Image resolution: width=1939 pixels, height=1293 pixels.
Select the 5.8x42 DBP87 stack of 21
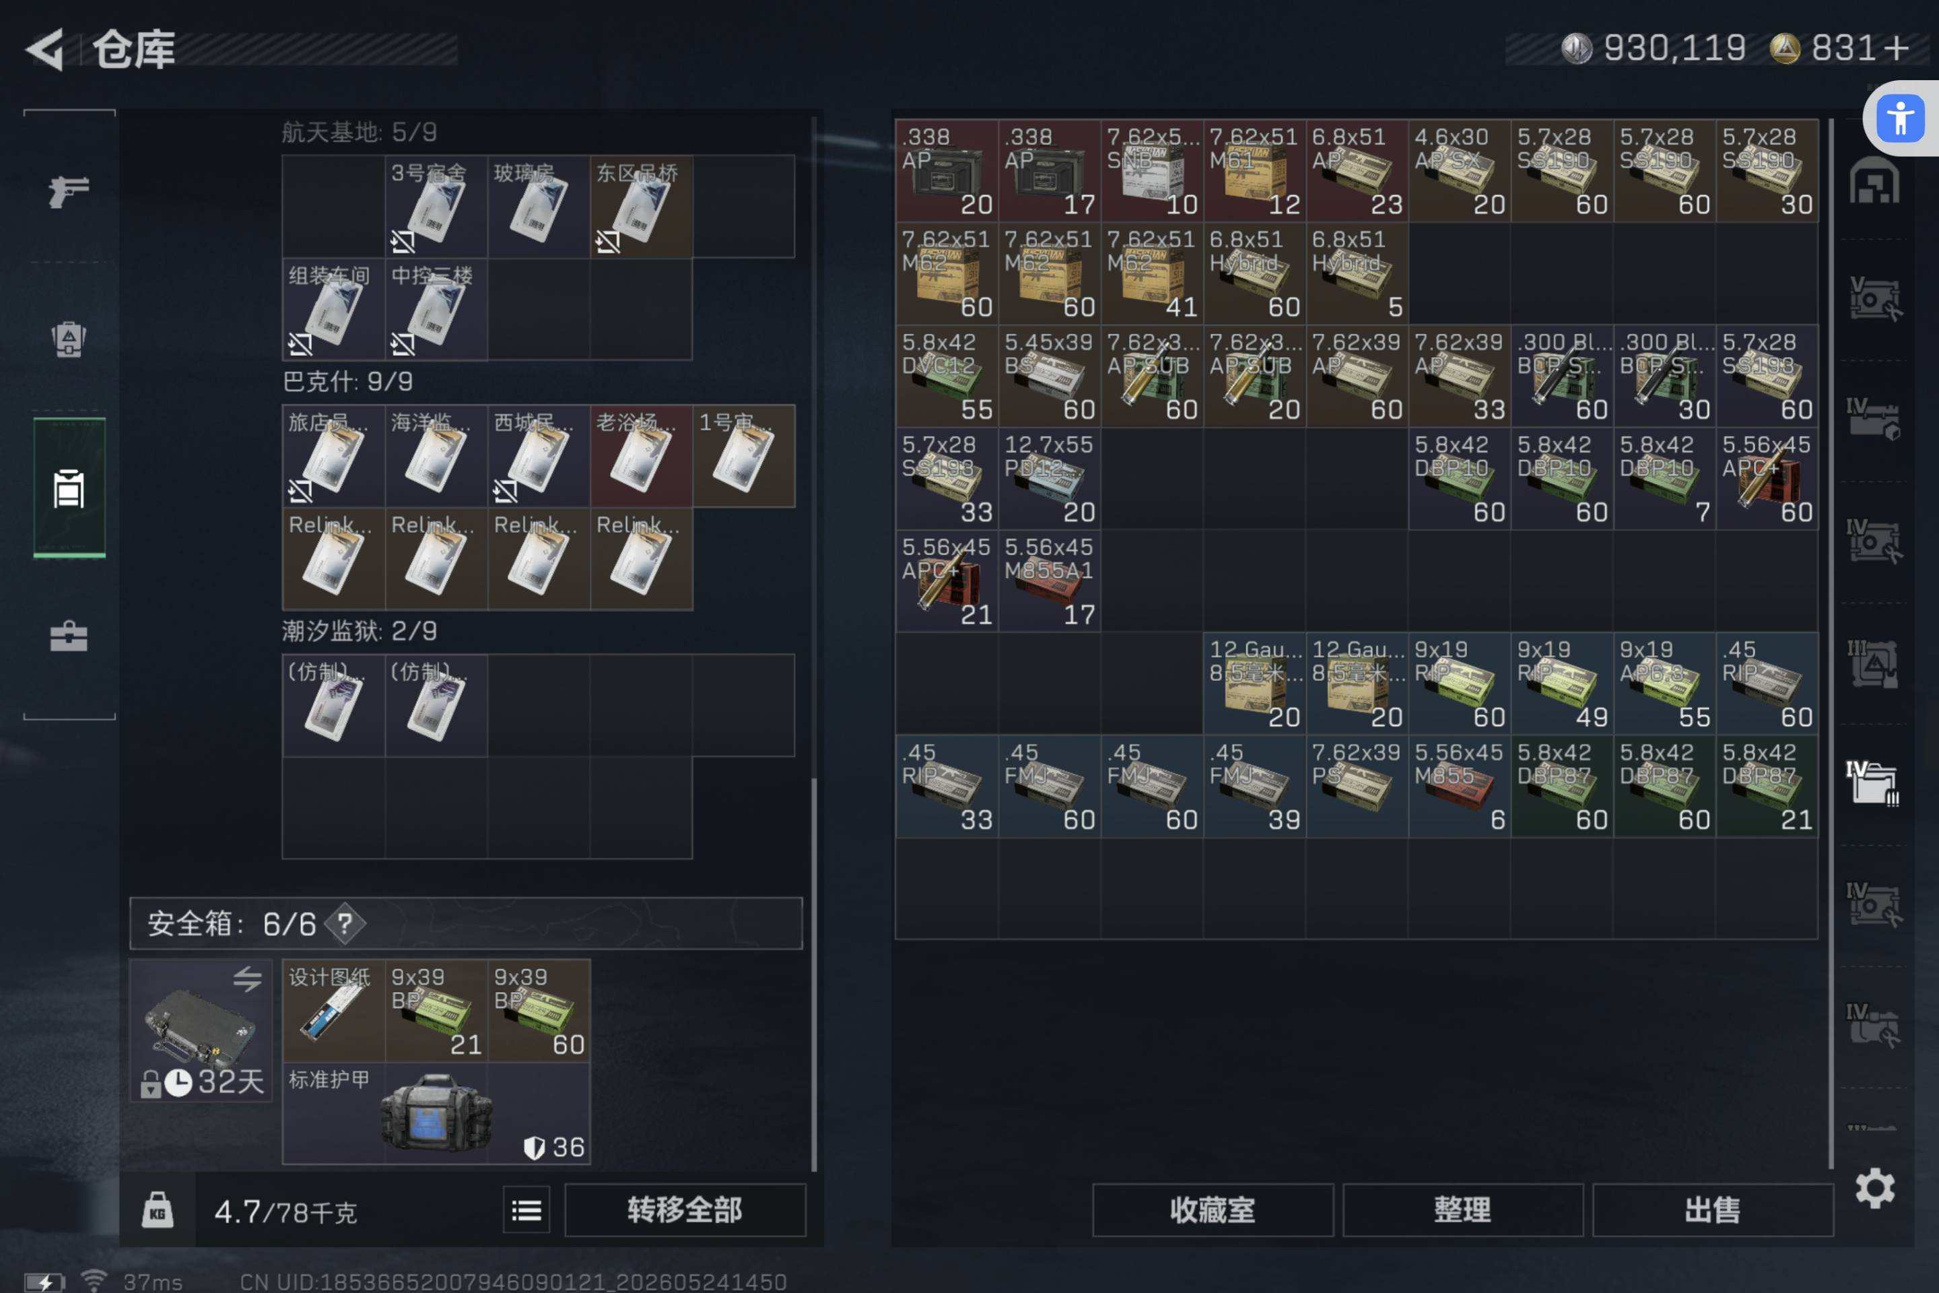pos(1767,787)
